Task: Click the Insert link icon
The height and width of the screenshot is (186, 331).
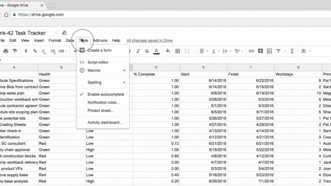Action: pyautogui.click(x=251, y=51)
